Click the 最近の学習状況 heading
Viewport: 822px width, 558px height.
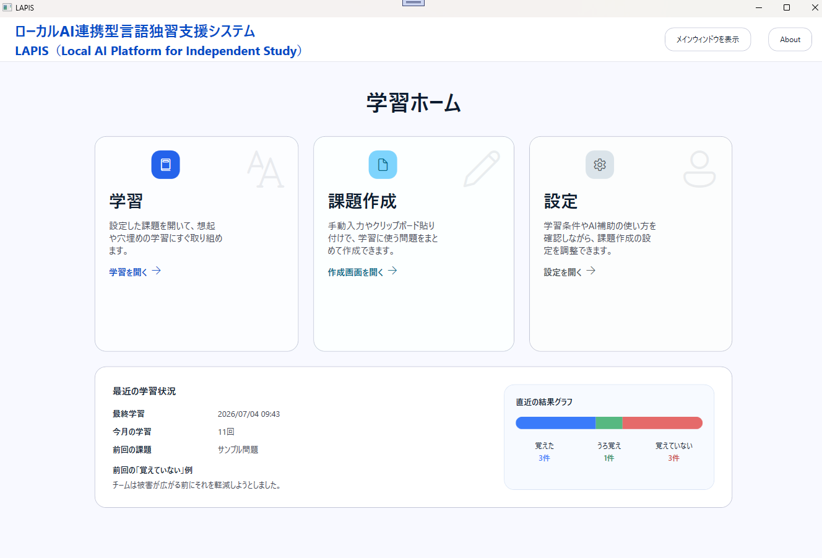point(144,391)
